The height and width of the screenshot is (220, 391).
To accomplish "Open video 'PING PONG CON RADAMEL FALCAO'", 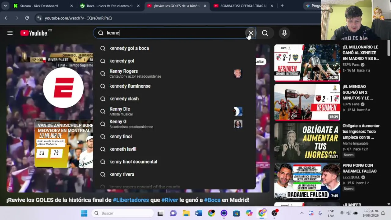I will pyautogui.click(x=360, y=168).
